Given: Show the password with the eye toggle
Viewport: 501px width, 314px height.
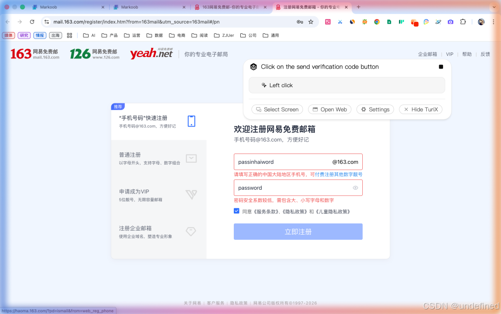Looking at the screenshot, I should [x=355, y=187].
